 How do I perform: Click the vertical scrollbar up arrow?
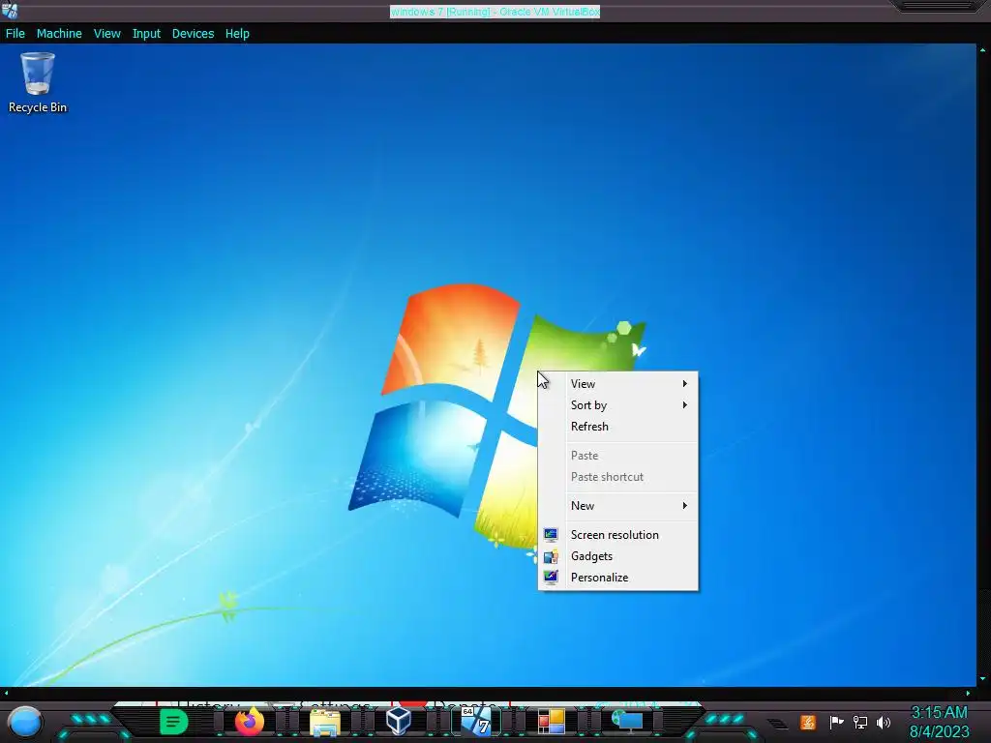coord(983,49)
